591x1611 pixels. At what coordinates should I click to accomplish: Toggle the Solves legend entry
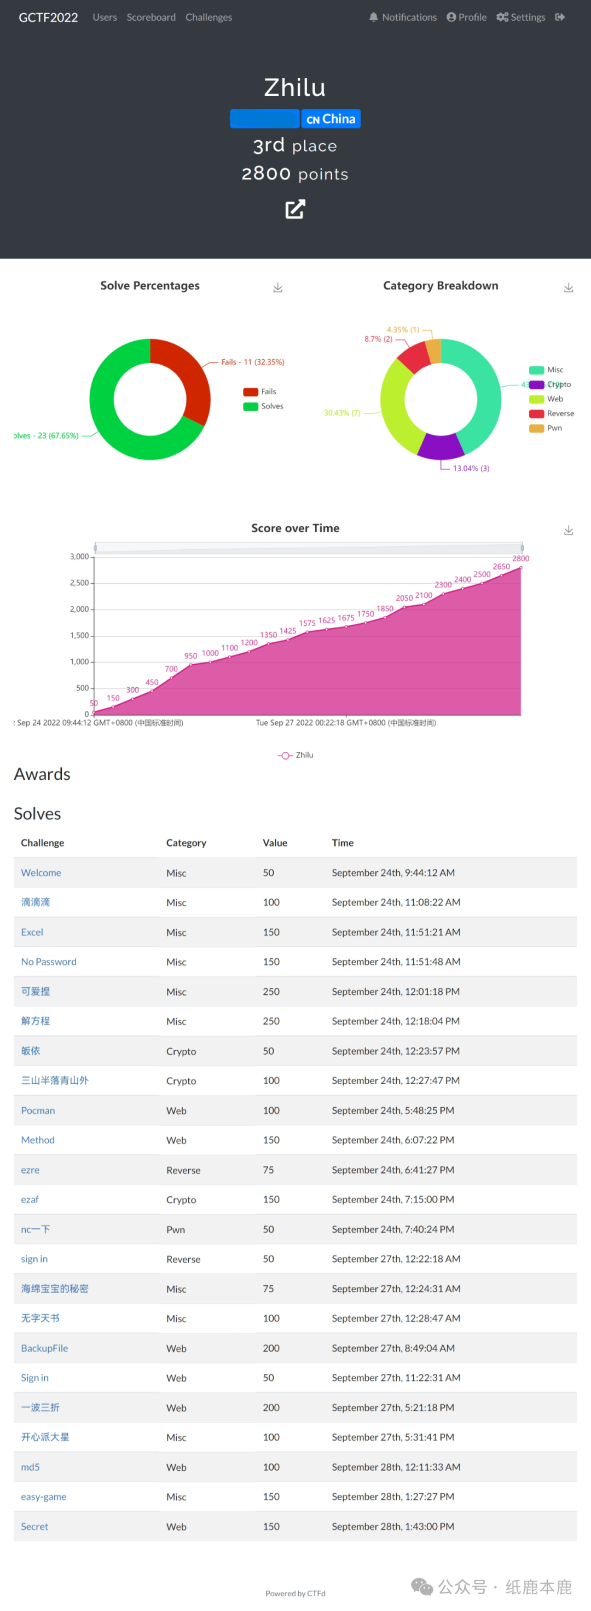pos(251,406)
